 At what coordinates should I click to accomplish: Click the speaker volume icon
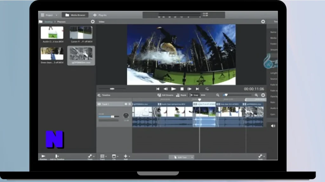tap(273, 126)
